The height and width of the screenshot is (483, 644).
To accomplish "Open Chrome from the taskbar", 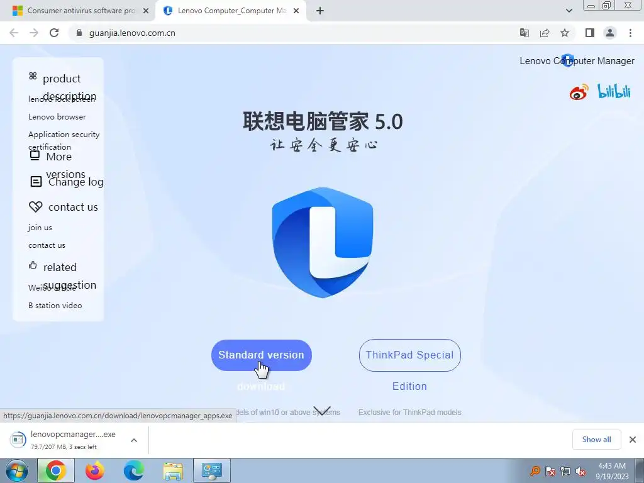I will pyautogui.click(x=56, y=470).
